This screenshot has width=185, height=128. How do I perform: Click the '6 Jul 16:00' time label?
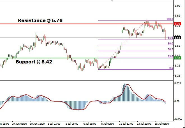pos(90,124)
